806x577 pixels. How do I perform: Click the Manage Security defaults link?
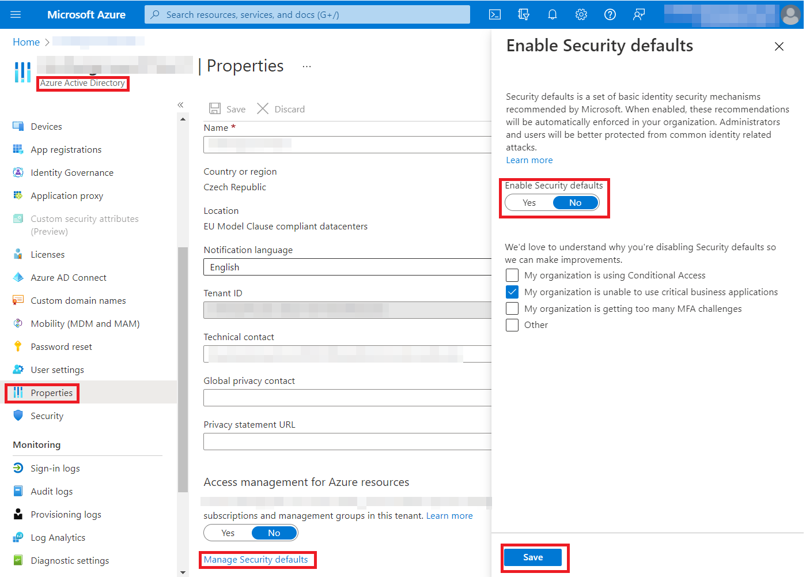(x=256, y=560)
